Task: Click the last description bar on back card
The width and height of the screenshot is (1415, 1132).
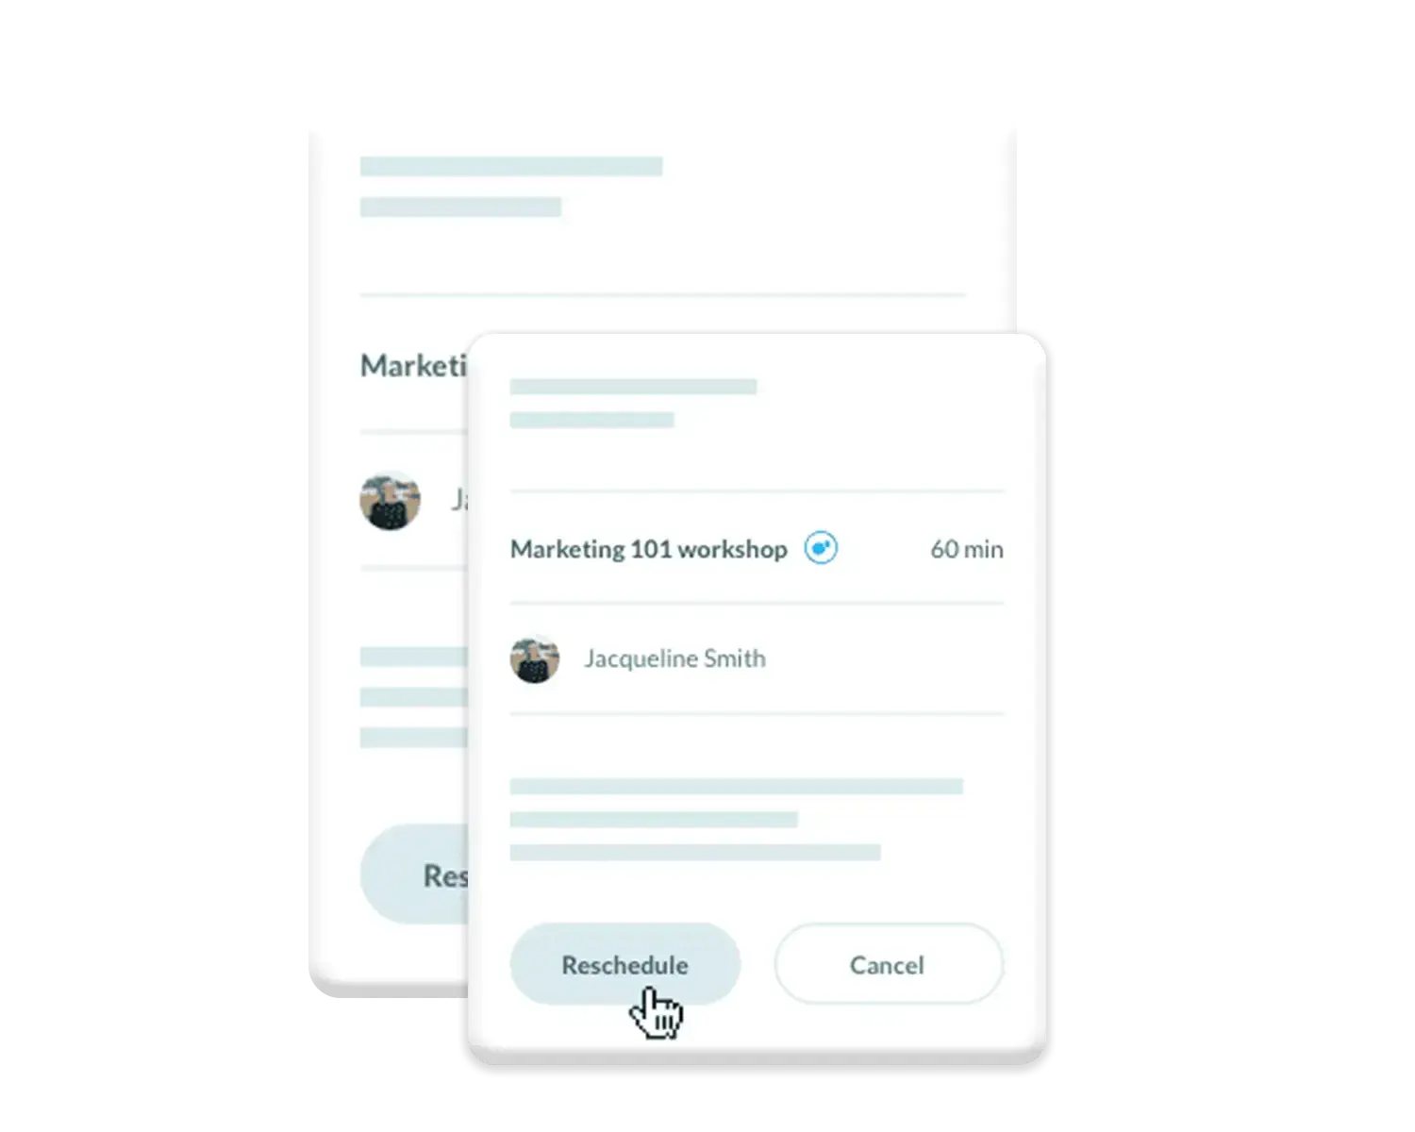Action: [413, 738]
